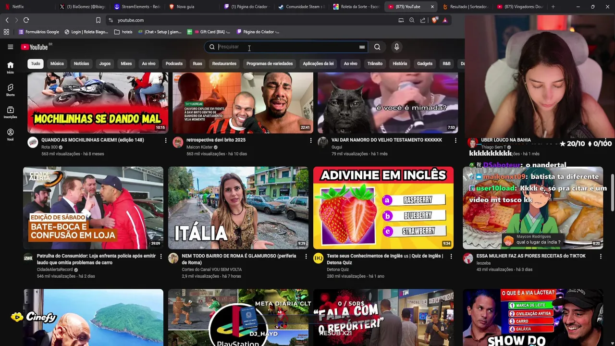
Task: Open the zoom magnifier in address bar
Action: 412,20
